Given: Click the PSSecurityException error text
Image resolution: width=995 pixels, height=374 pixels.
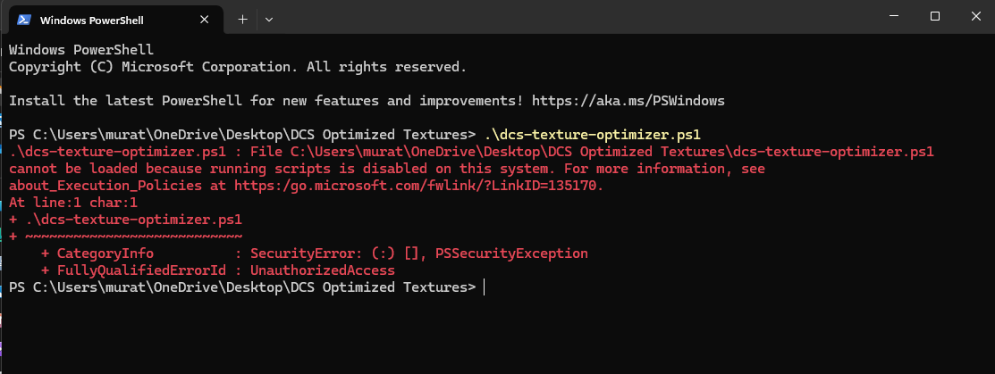Looking at the screenshot, I should point(511,253).
